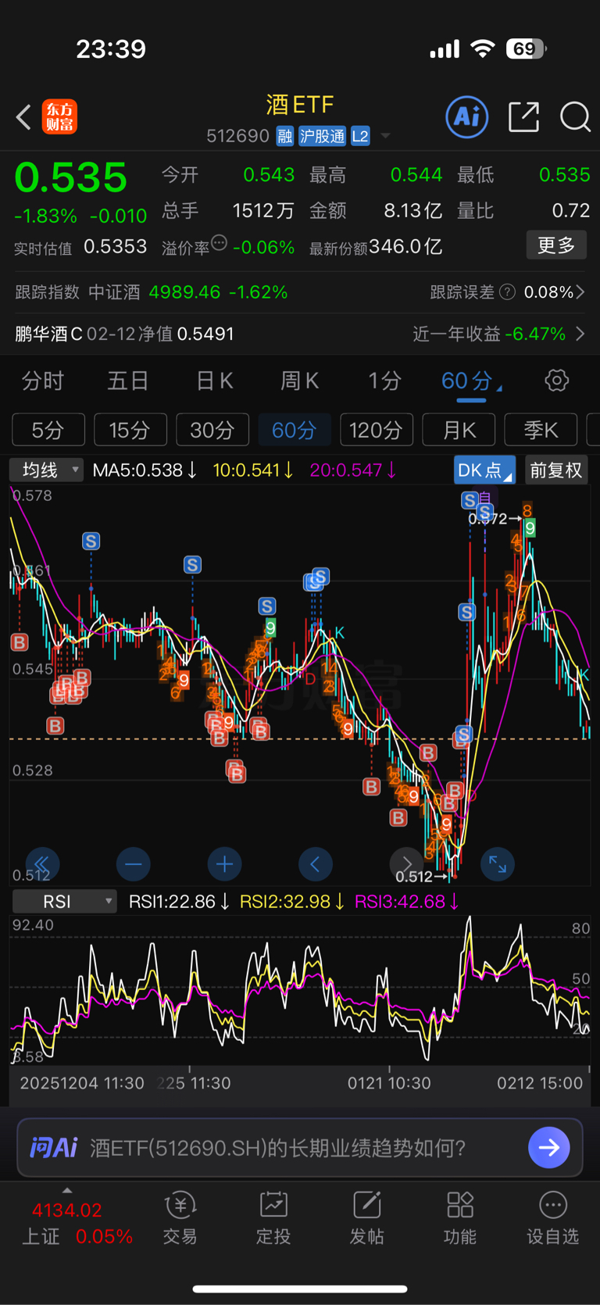Tap the 0121 10:30 time axis marker
Viewport: 600px width, 1305px height.
tap(389, 1083)
